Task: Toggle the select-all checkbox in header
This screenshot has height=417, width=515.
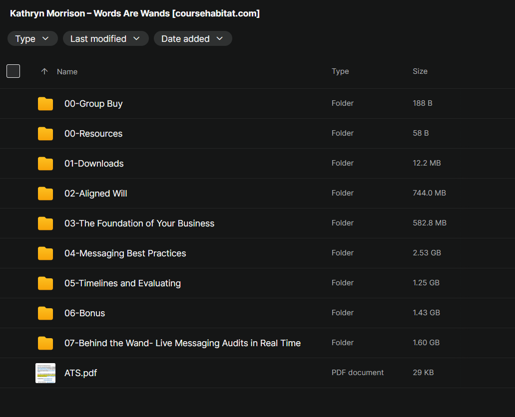Action: click(x=13, y=71)
